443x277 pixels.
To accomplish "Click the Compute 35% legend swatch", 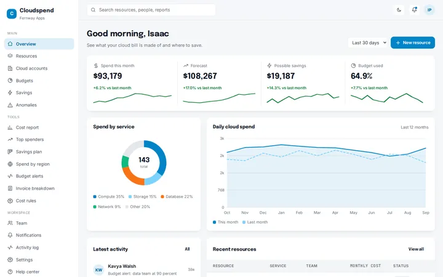I will [95, 196].
